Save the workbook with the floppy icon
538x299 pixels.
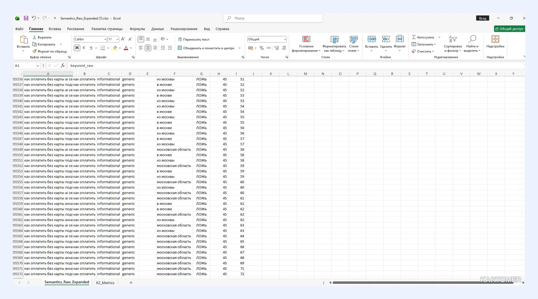[26, 18]
